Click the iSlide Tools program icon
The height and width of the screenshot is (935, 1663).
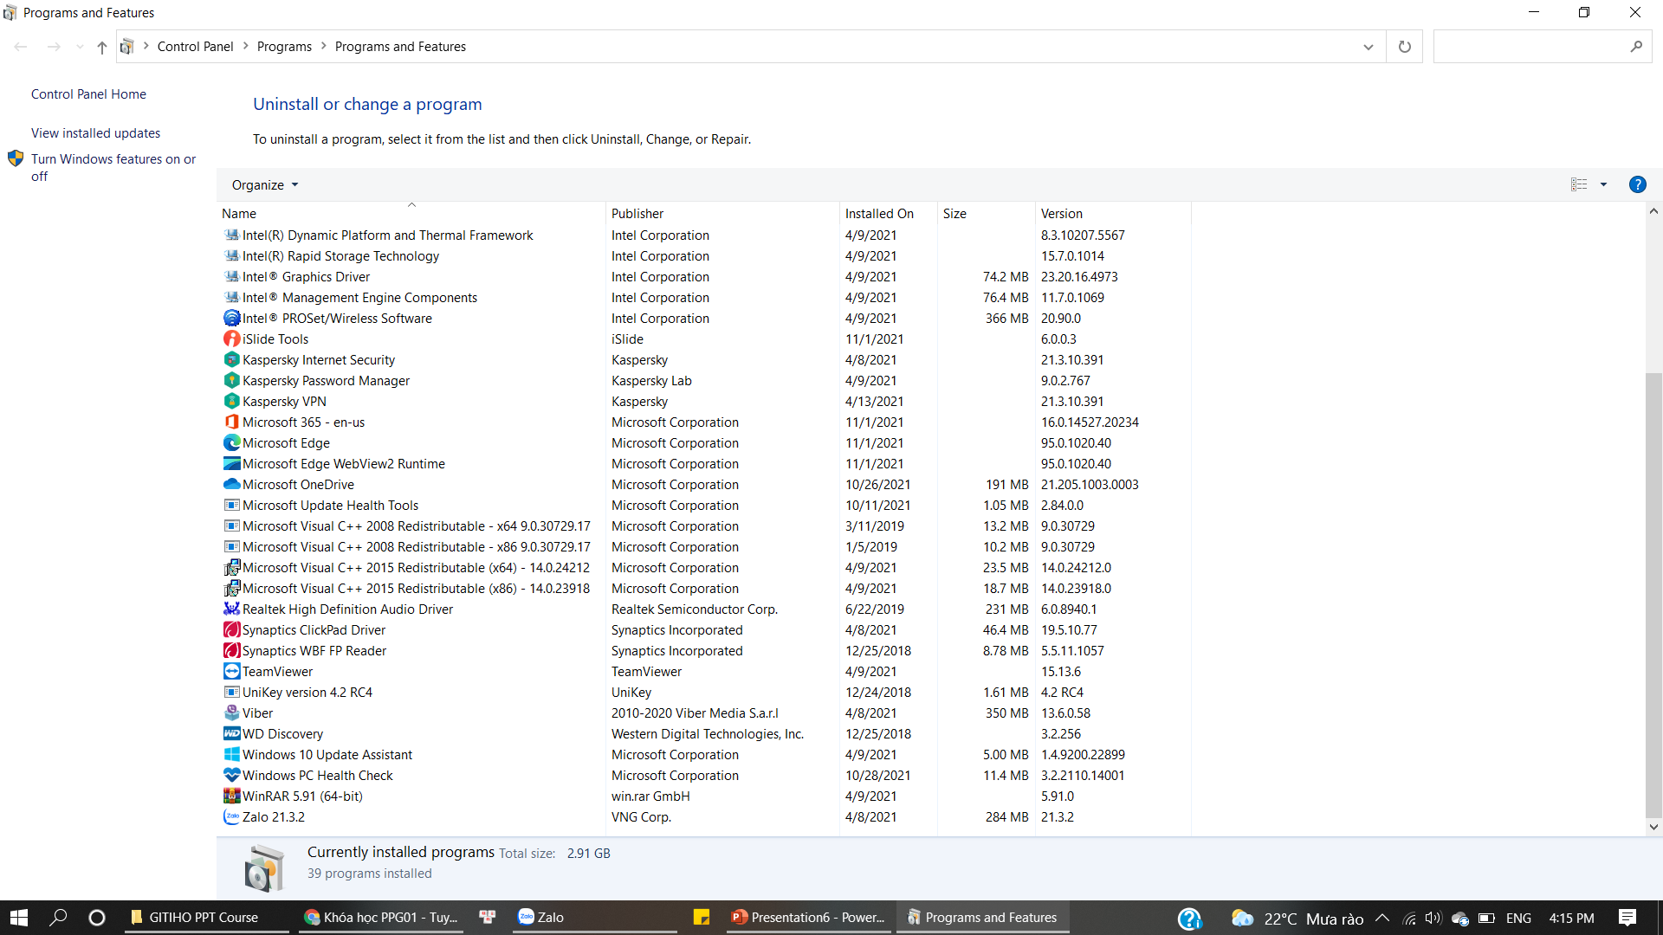(231, 339)
